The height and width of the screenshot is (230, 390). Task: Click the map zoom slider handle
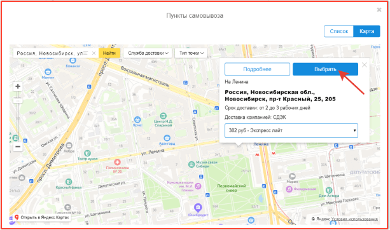pos(18,101)
